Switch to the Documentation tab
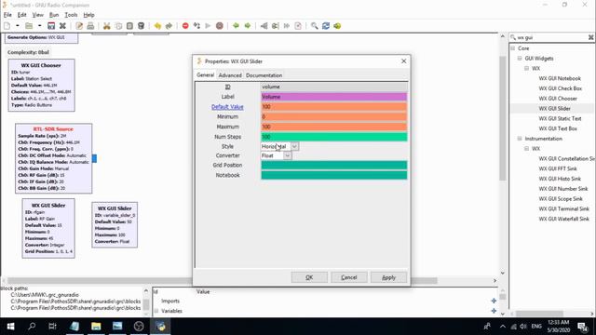Screen dimensions: 596x335 264,75
